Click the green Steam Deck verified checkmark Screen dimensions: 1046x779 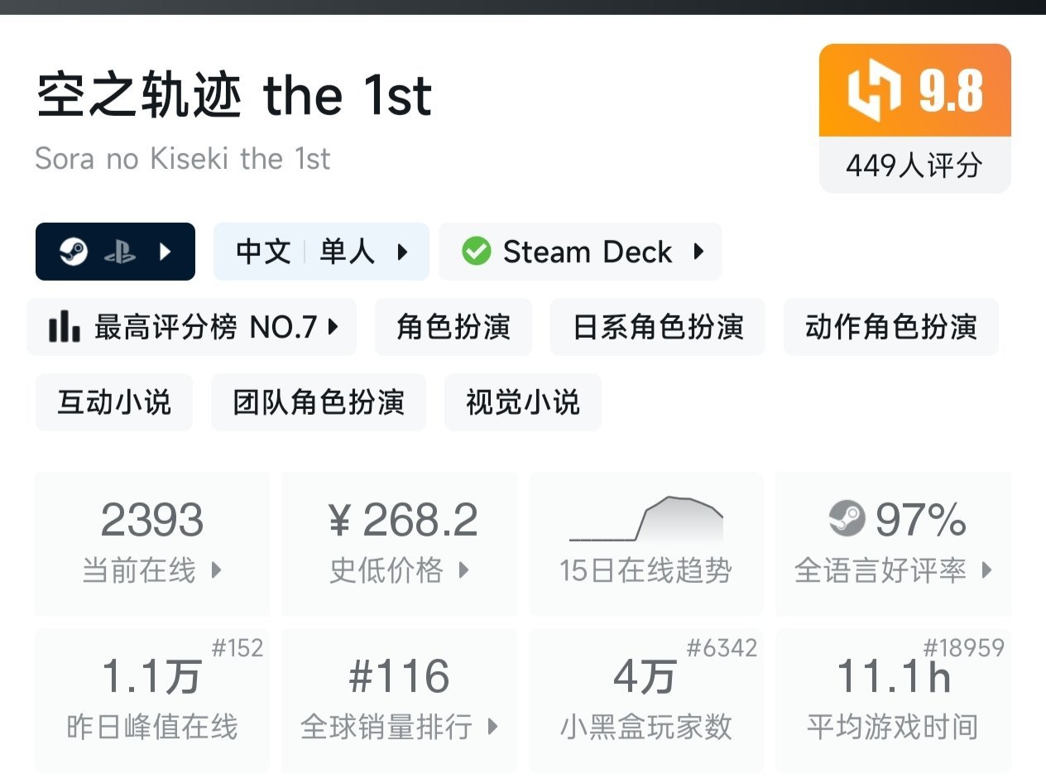(x=476, y=252)
